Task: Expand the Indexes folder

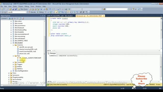Action: click(x=13, y=66)
